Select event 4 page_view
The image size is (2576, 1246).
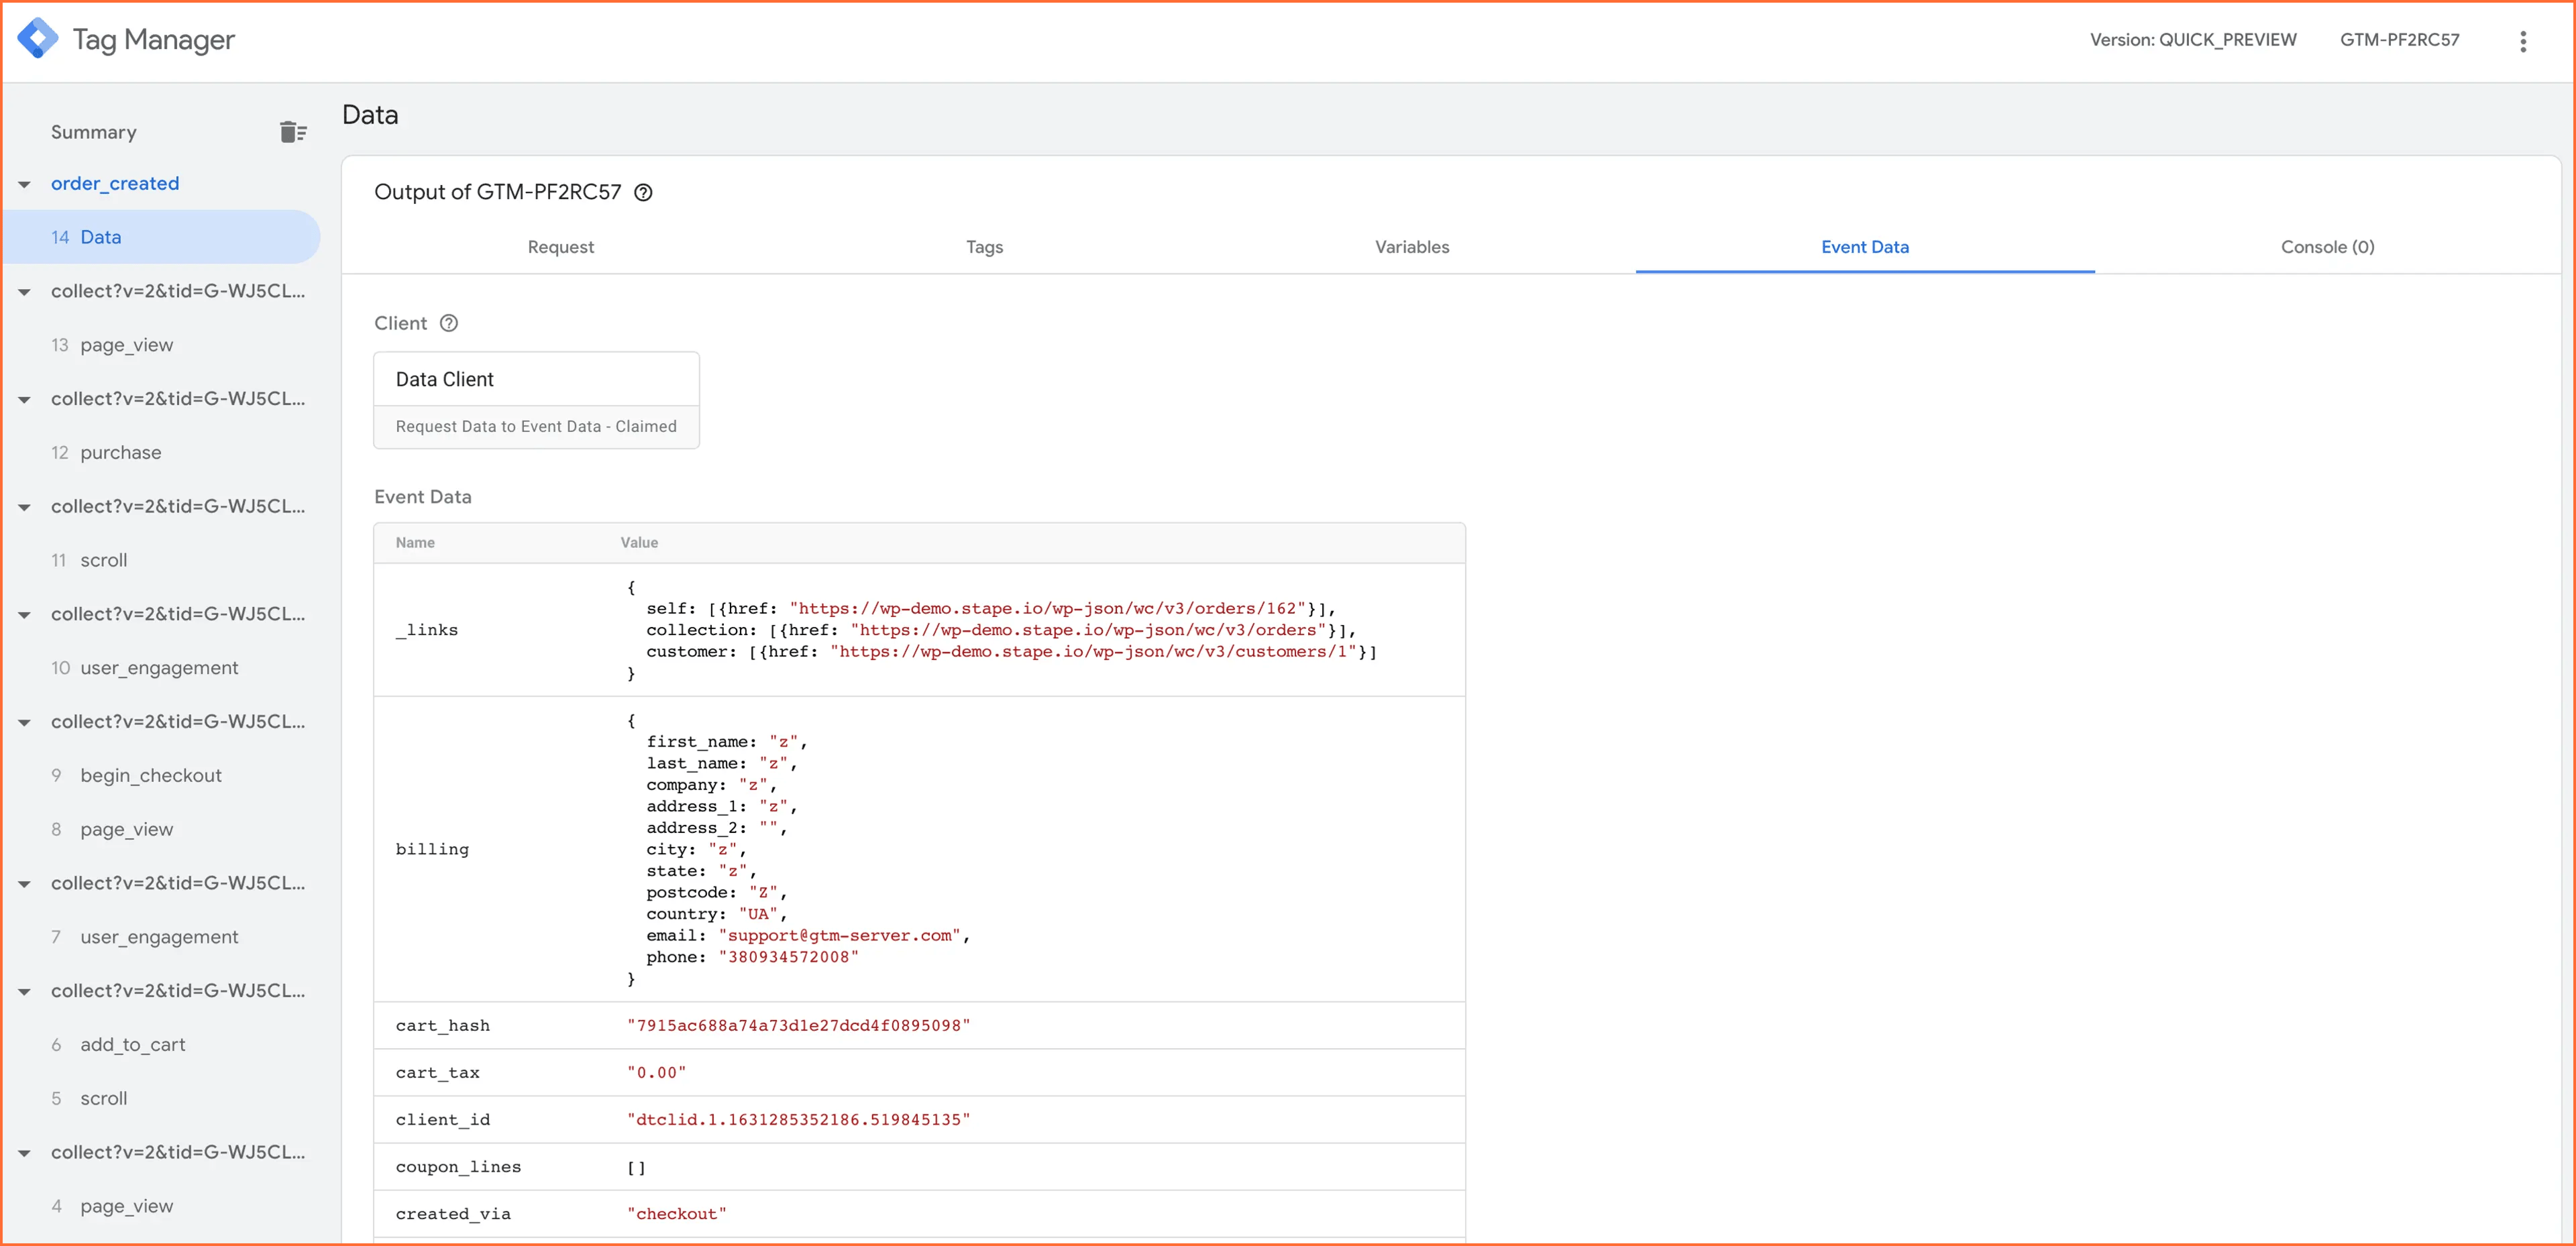(x=162, y=1206)
